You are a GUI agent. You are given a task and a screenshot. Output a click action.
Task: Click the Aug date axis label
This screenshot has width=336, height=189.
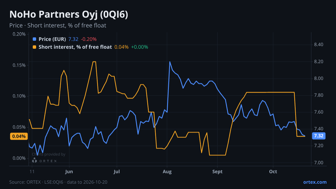point(167,171)
